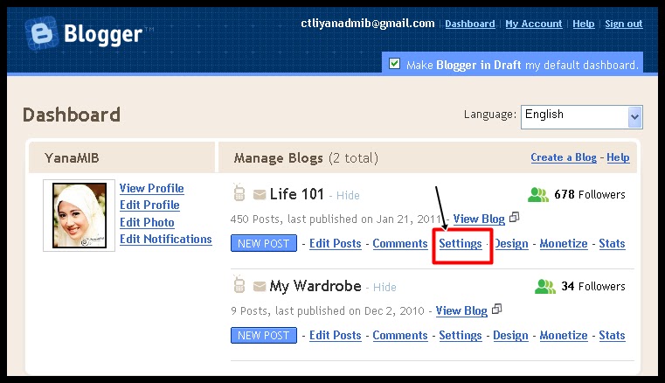Click the Life 101 blog title
The width and height of the screenshot is (665, 383).
pyautogui.click(x=297, y=194)
